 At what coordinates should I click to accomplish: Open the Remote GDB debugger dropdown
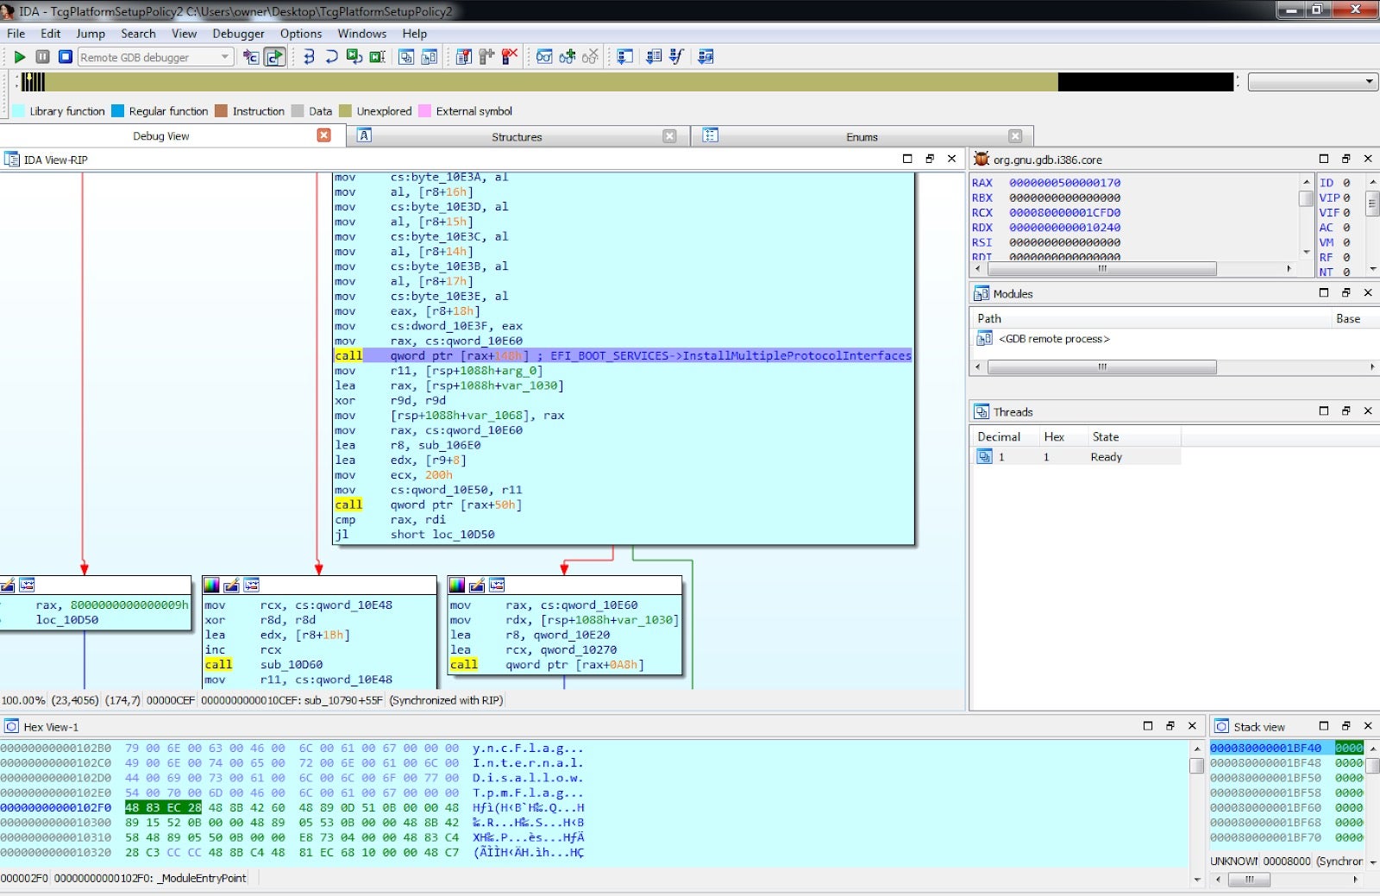click(x=225, y=57)
